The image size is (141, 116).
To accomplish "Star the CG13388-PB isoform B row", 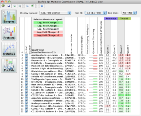I will [x=30, y=111].
